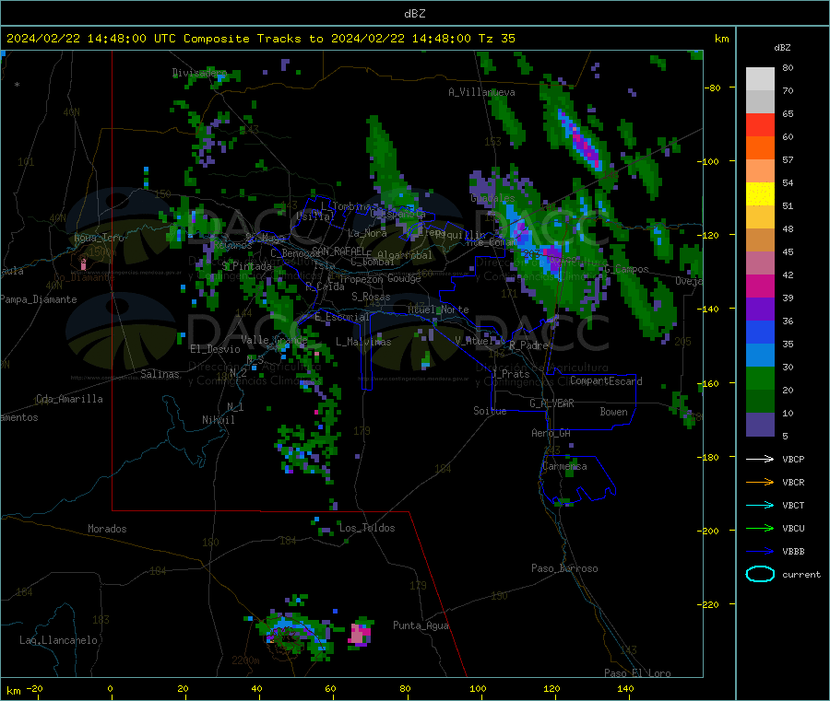Pick the dark orange 57-60 dBZ swatch

760,148
